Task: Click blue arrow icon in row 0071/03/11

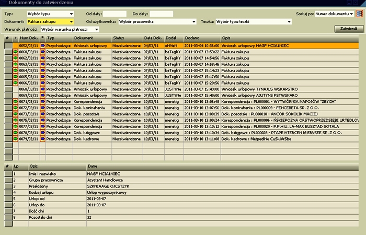Action: pyautogui.click(x=42, y=101)
